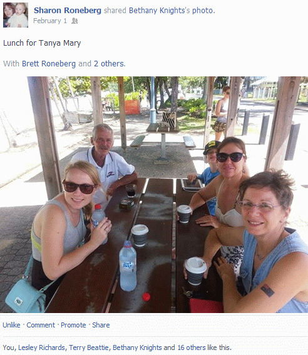The image size is (308, 355).
Task: Open Sharon Roneberg's profile name link
Action: [x=68, y=11]
